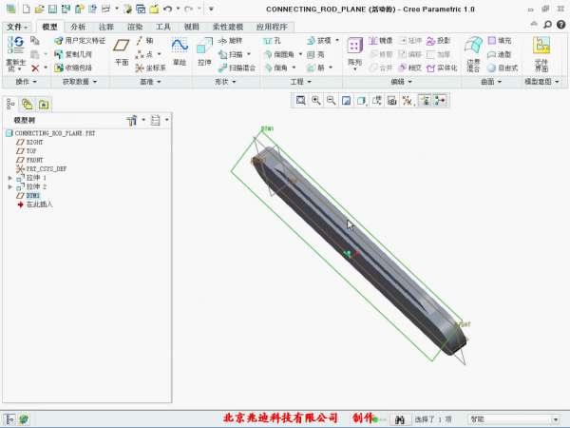This screenshot has width=570, height=428.
Task: Expand the 模型意图 (Model Intent) group
Action: (x=541, y=82)
